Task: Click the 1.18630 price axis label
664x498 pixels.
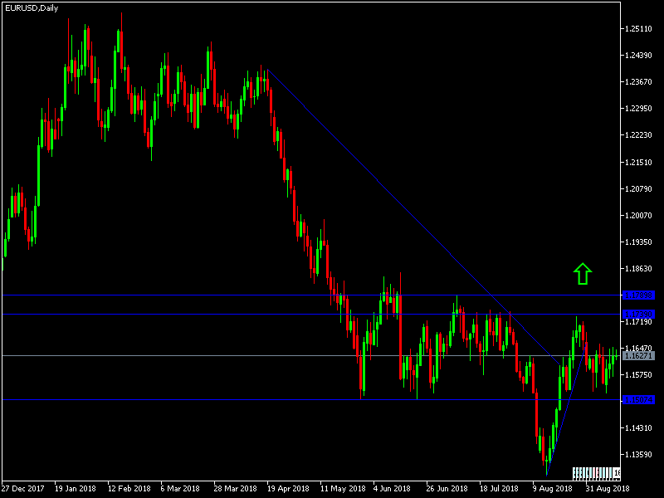Action: coord(638,269)
